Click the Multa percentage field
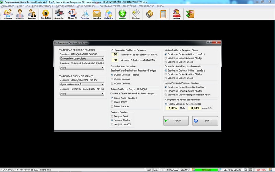275x172 pixels. click(172, 108)
